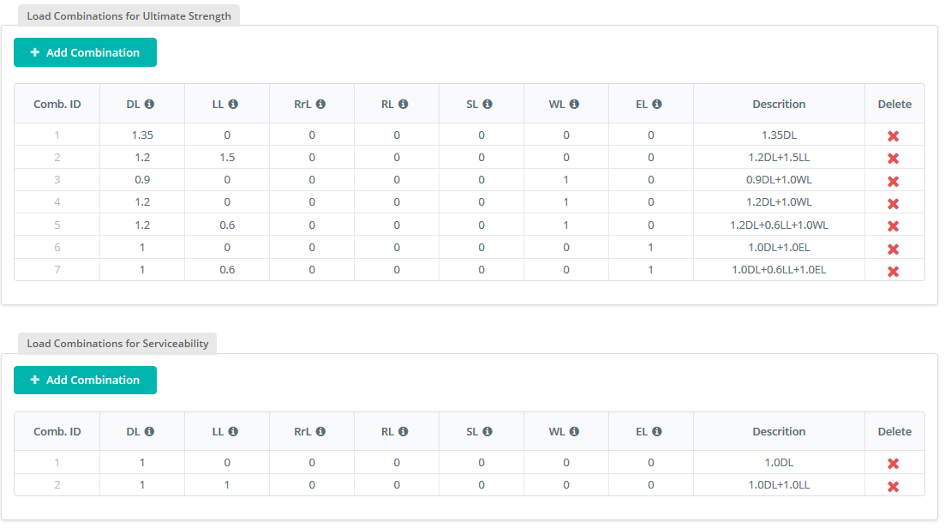
Task: Delete combination 3 with description 0.9DL+1.0WL
Action: [x=894, y=180]
